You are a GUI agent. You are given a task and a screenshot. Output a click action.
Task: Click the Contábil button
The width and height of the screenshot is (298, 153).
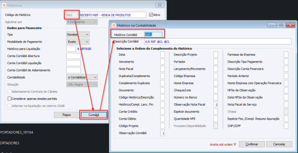[94, 115]
